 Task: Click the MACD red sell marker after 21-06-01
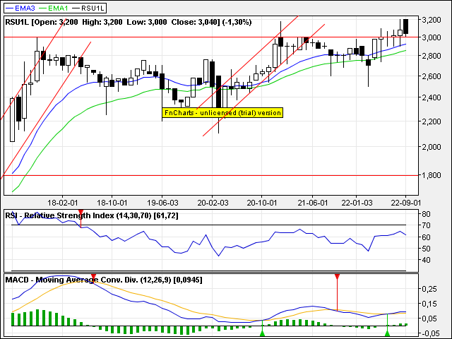(337, 278)
